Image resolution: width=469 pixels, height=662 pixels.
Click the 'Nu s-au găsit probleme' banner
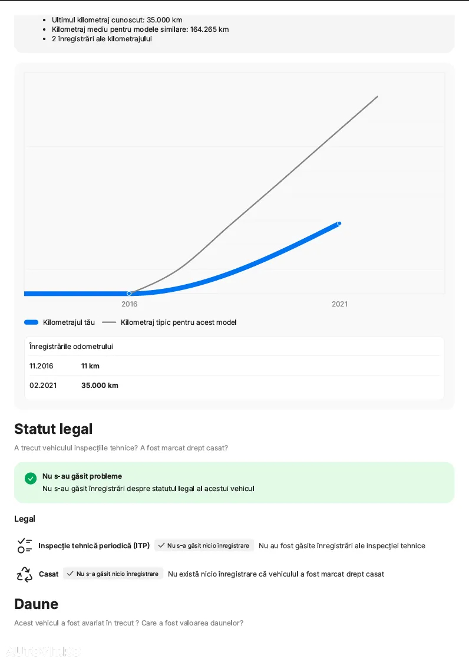(234, 483)
